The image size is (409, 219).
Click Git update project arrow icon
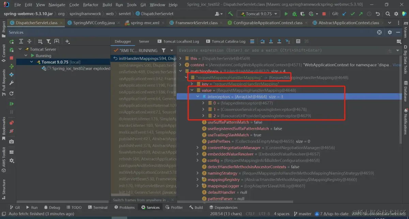[x=344, y=14]
